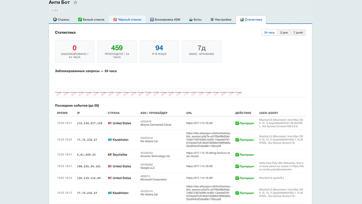Image resolution: width=362 pixels, height=204 pixels.
Task: Click the gear icon on Настройки tab
Action: 212,20
